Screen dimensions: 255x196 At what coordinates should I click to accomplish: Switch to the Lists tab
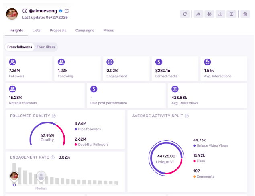tap(37, 31)
